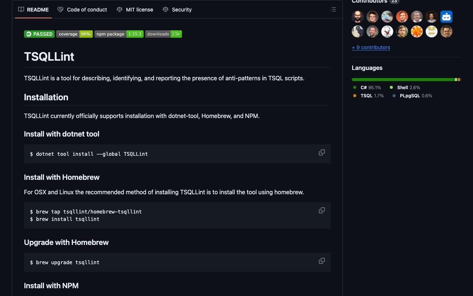Open the bald bearded glasses contributor avatar
The image size is (473, 296).
pyautogui.click(x=358, y=17)
